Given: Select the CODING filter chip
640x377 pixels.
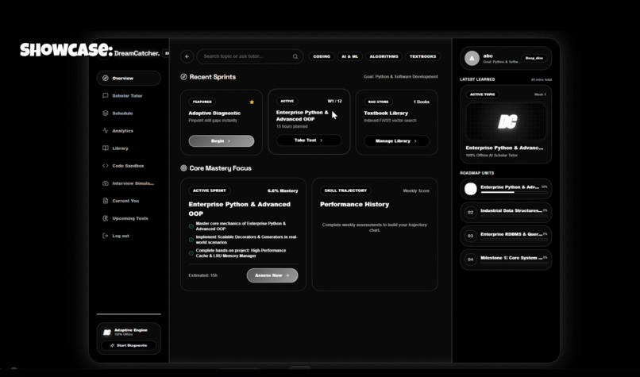Looking at the screenshot, I should 322,56.
